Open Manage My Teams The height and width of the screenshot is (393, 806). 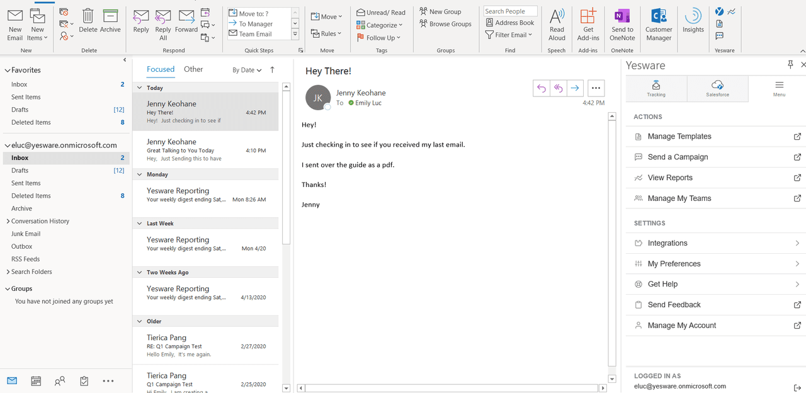(x=716, y=198)
